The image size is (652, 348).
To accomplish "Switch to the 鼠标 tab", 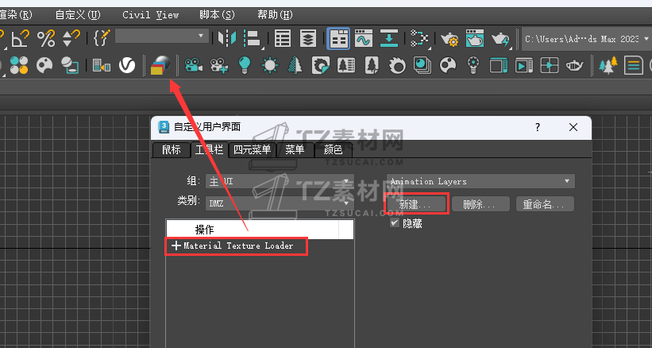I will point(171,150).
